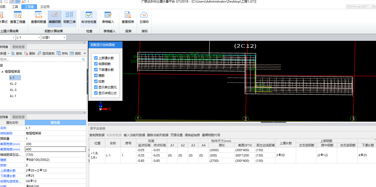Uncheck 显示详细公式
The height and width of the screenshot is (187, 376).
[x=96, y=93]
